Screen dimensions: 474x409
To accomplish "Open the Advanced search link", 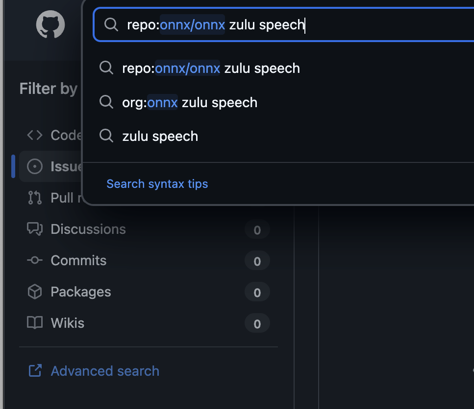I will 105,371.
